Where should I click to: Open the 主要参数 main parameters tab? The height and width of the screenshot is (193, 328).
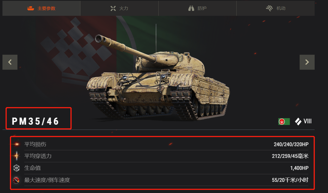[x=41, y=8]
